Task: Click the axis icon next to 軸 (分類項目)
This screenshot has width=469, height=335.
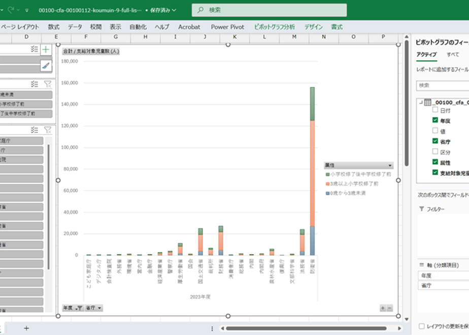Action: tap(422, 265)
